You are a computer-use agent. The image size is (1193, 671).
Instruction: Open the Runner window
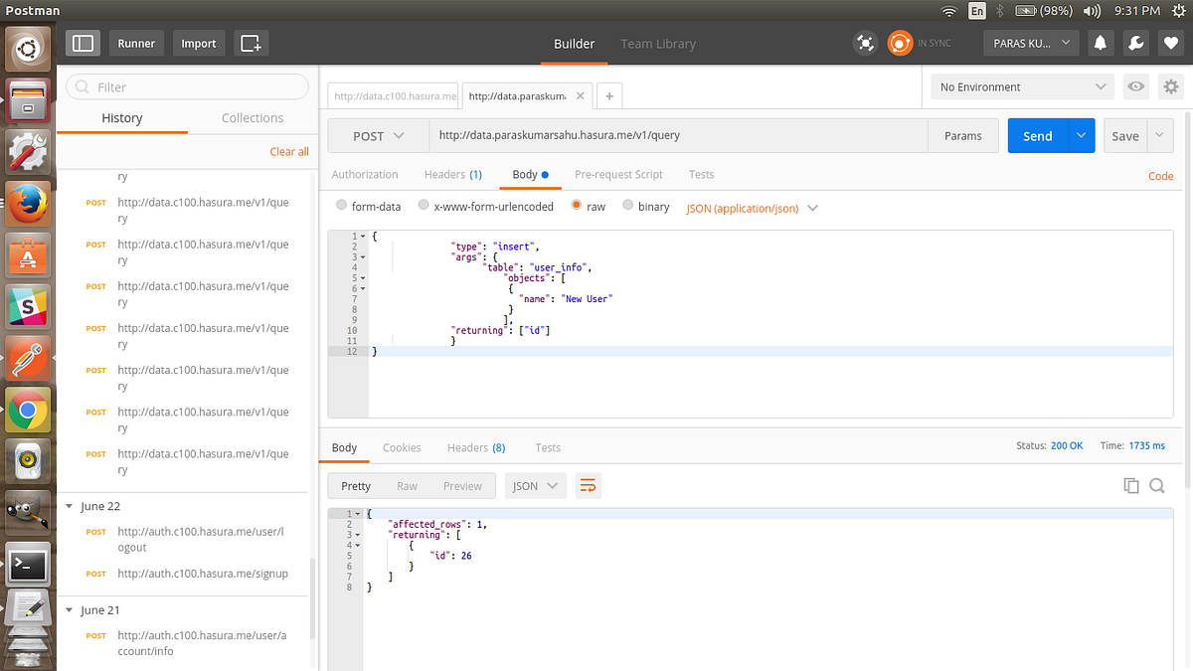click(136, 43)
